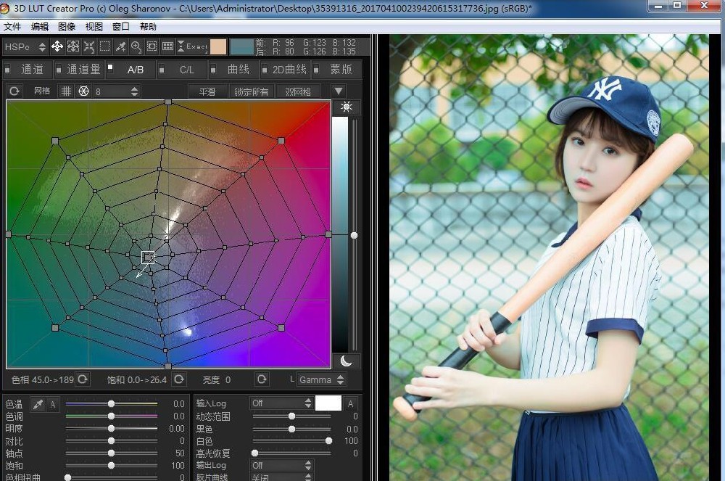725x481 pixels.
Task: Open the Gamma dropdown
Action: pos(321,379)
